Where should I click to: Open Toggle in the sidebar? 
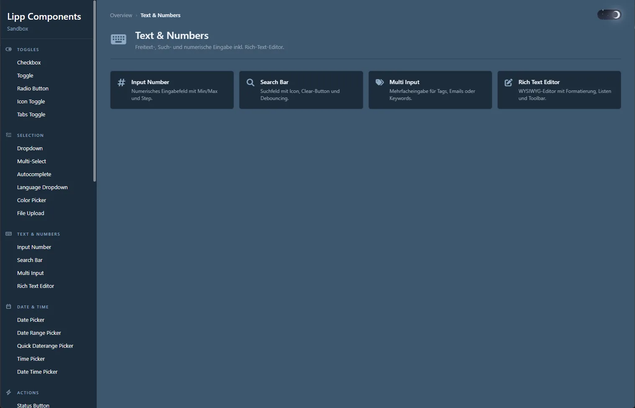(x=25, y=76)
